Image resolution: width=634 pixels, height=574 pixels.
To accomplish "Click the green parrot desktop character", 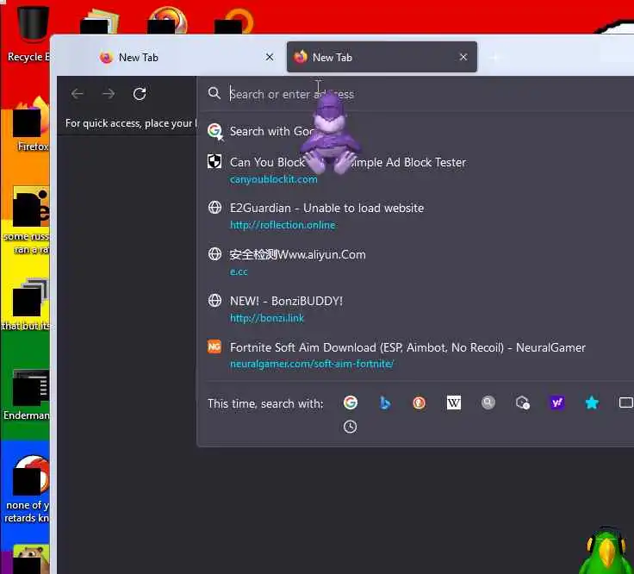I will 606,551.
